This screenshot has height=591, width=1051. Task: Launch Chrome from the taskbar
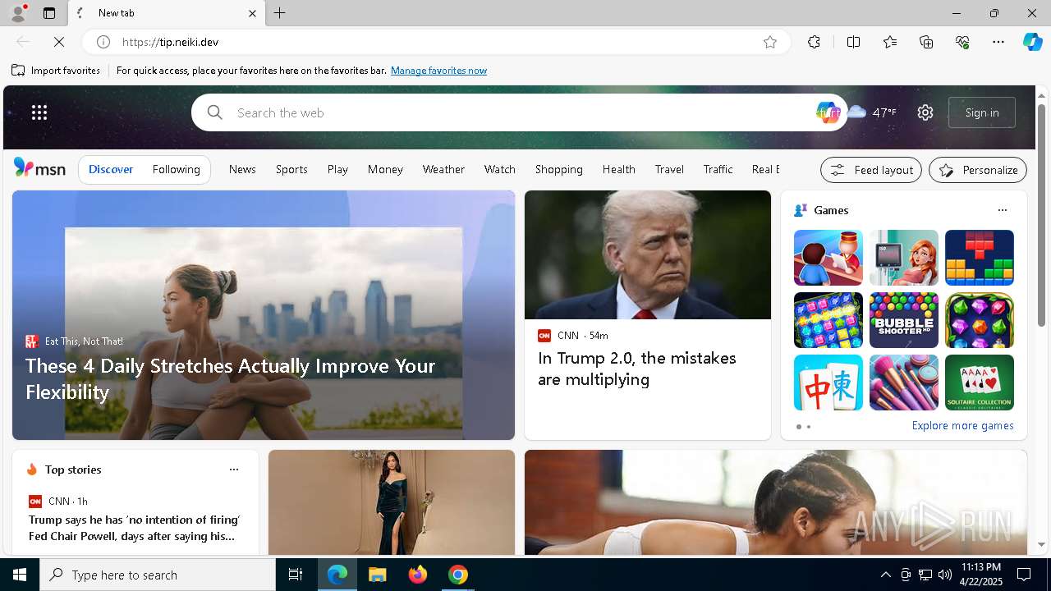458,575
